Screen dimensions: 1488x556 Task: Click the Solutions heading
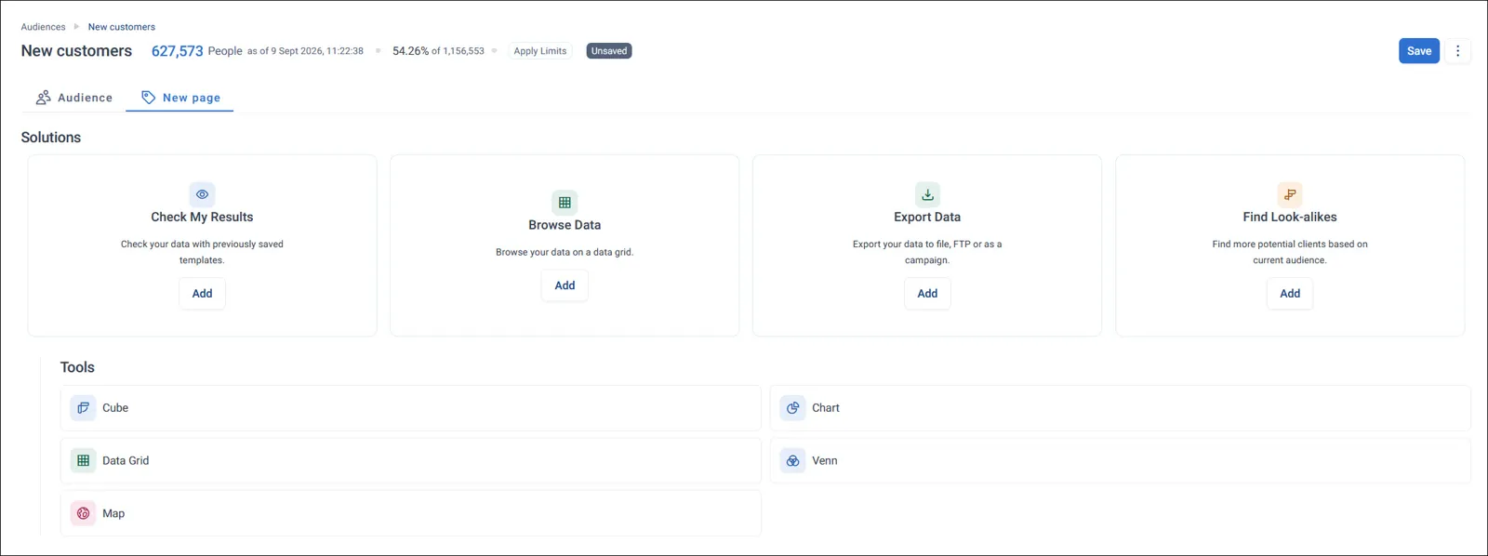(51, 138)
